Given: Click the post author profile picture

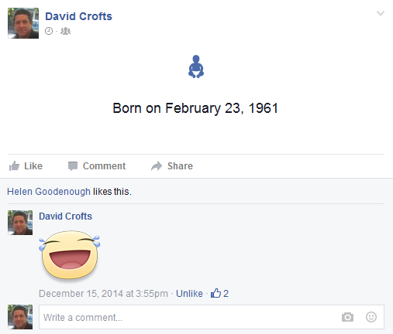Looking at the screenshot, I should (23, 23).
